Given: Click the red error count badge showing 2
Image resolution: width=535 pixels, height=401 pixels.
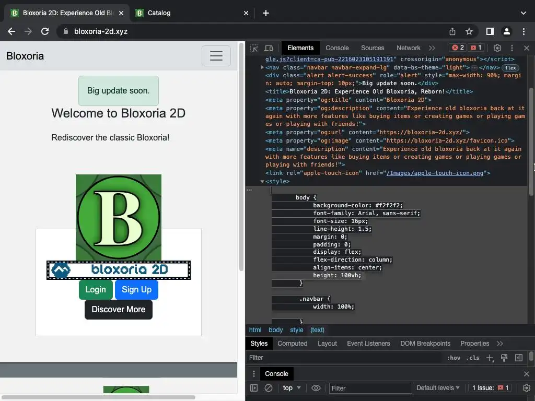Looking at the screenshot, I should point(458,48).
